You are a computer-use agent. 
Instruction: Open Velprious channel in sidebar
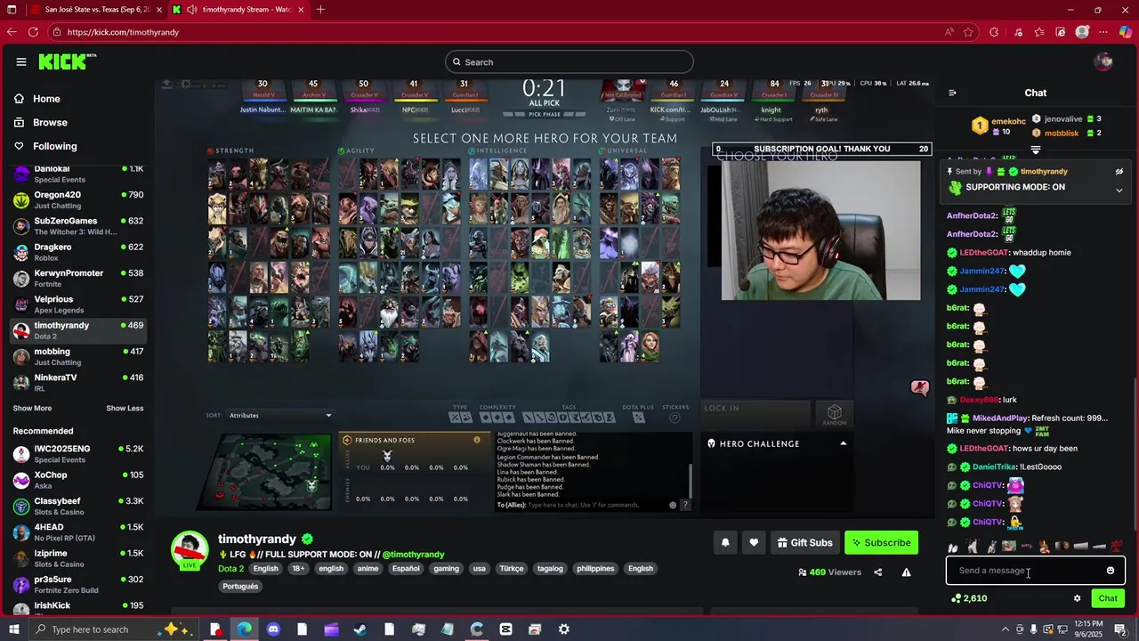(77, 304)
